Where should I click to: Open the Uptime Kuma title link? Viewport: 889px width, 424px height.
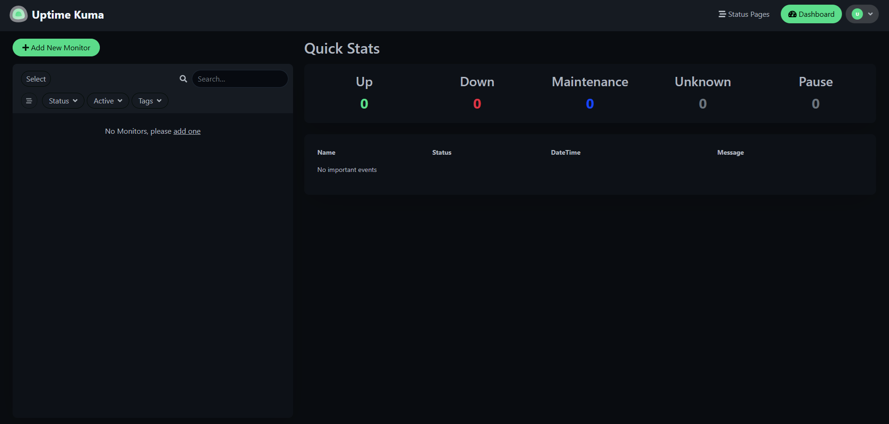pos(68,15)
